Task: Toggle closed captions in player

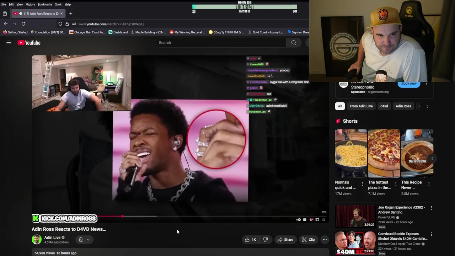Action: tap(305, 220)
